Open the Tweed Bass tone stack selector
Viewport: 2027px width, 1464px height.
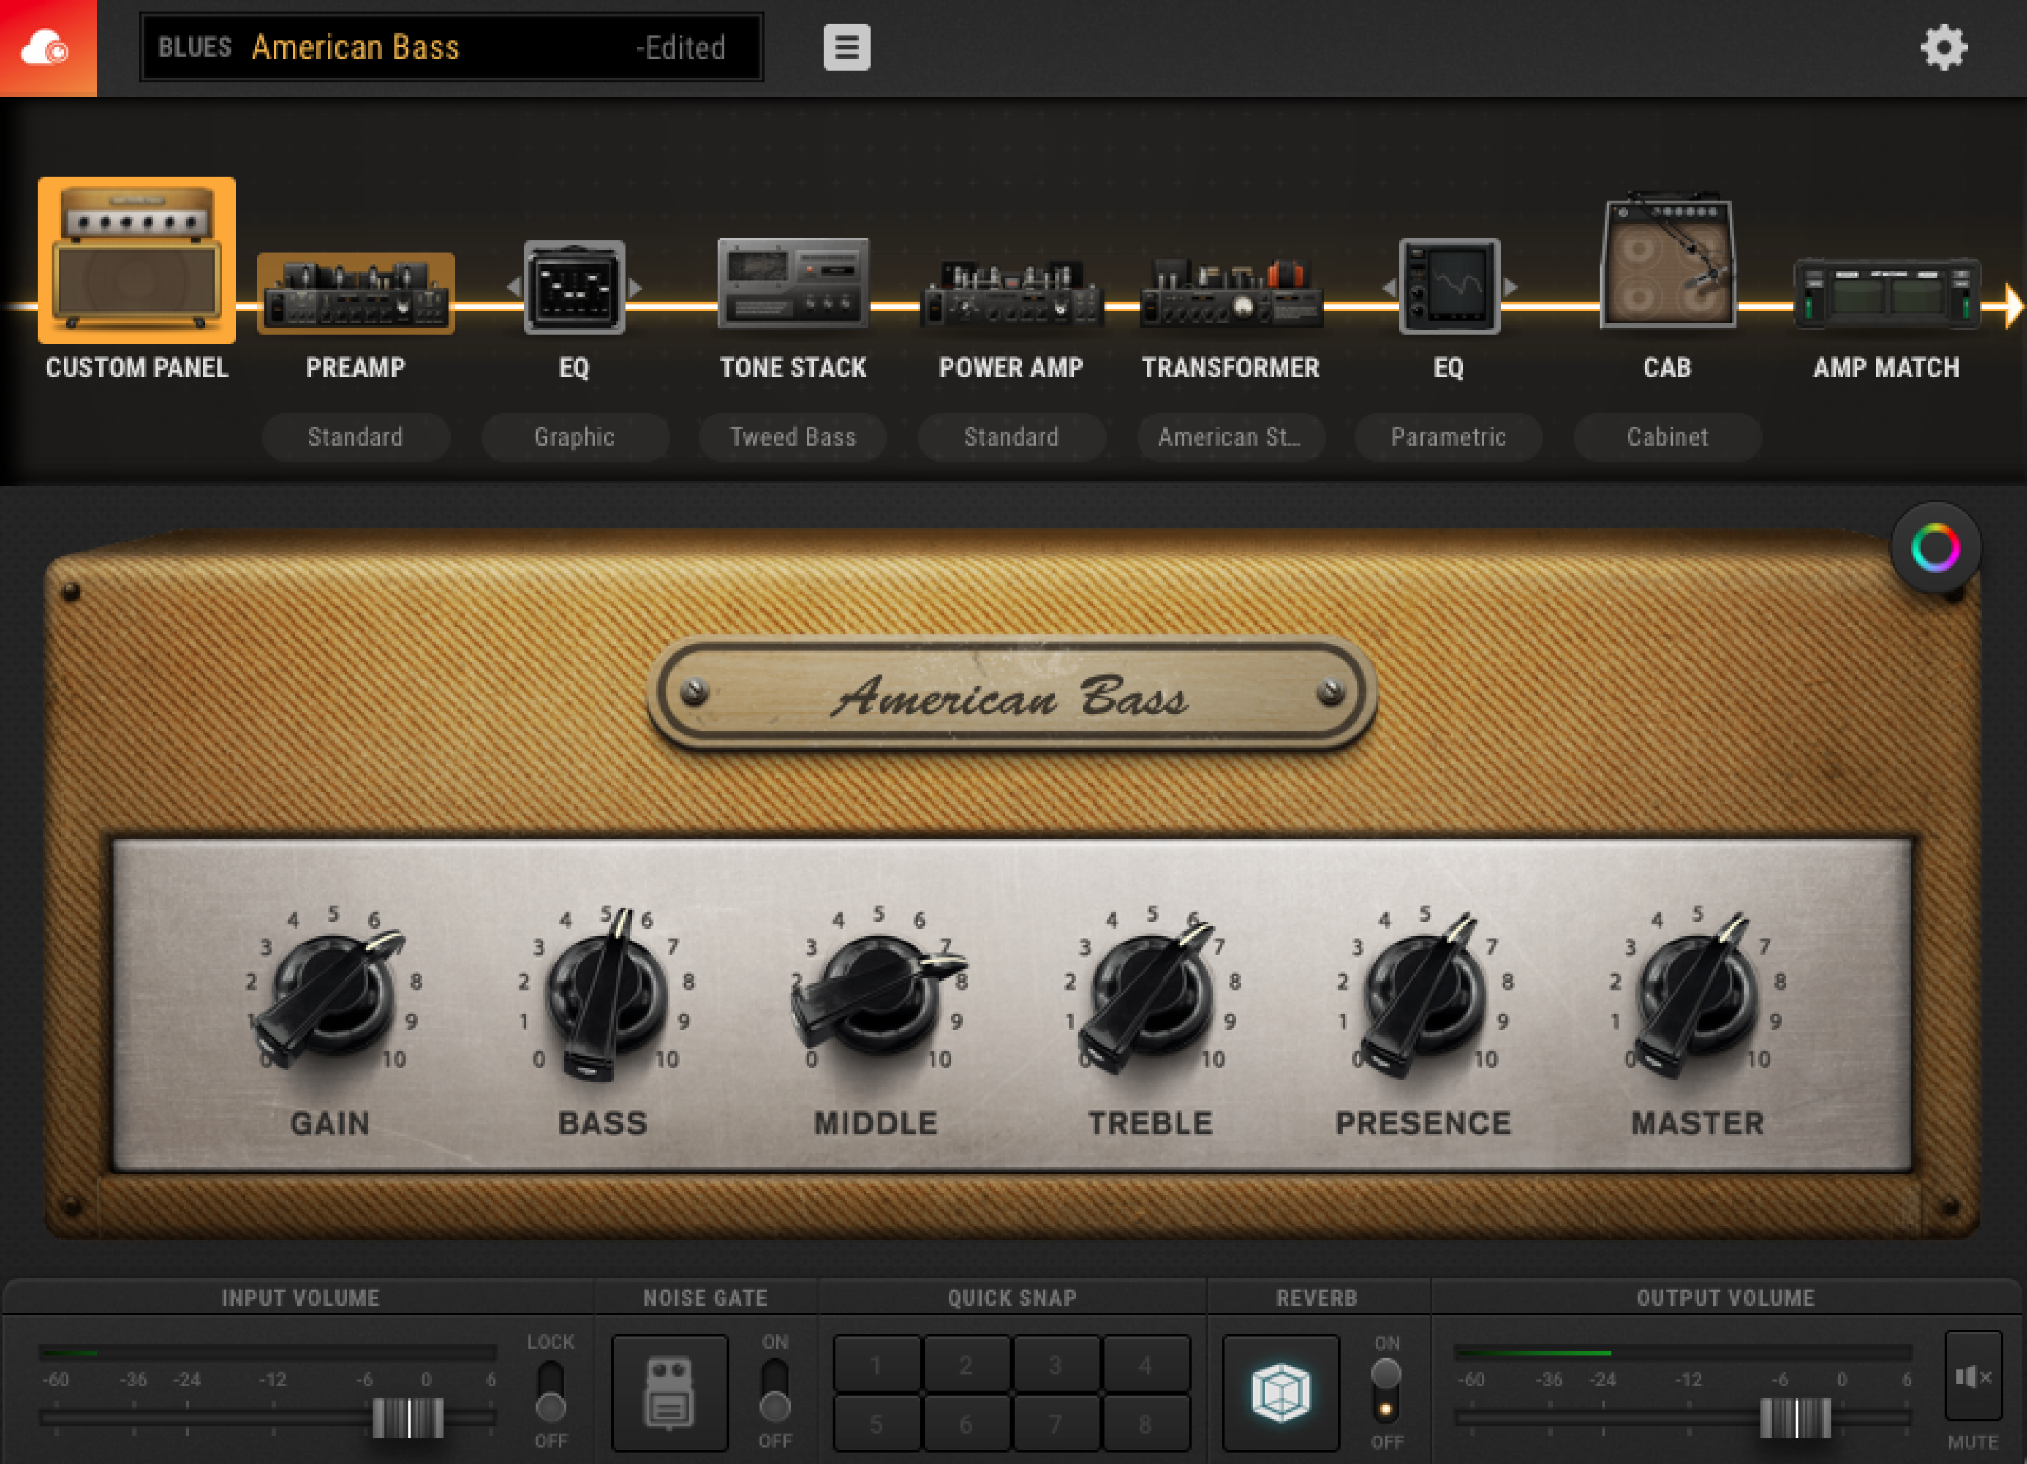pos(792,437)
